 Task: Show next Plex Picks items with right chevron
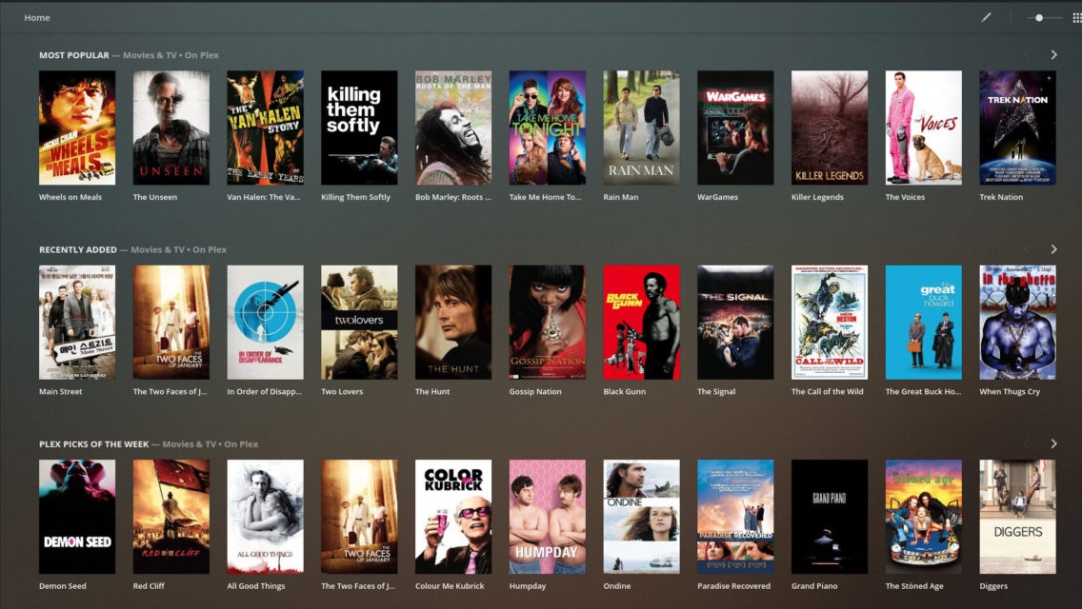point(1053,443)
